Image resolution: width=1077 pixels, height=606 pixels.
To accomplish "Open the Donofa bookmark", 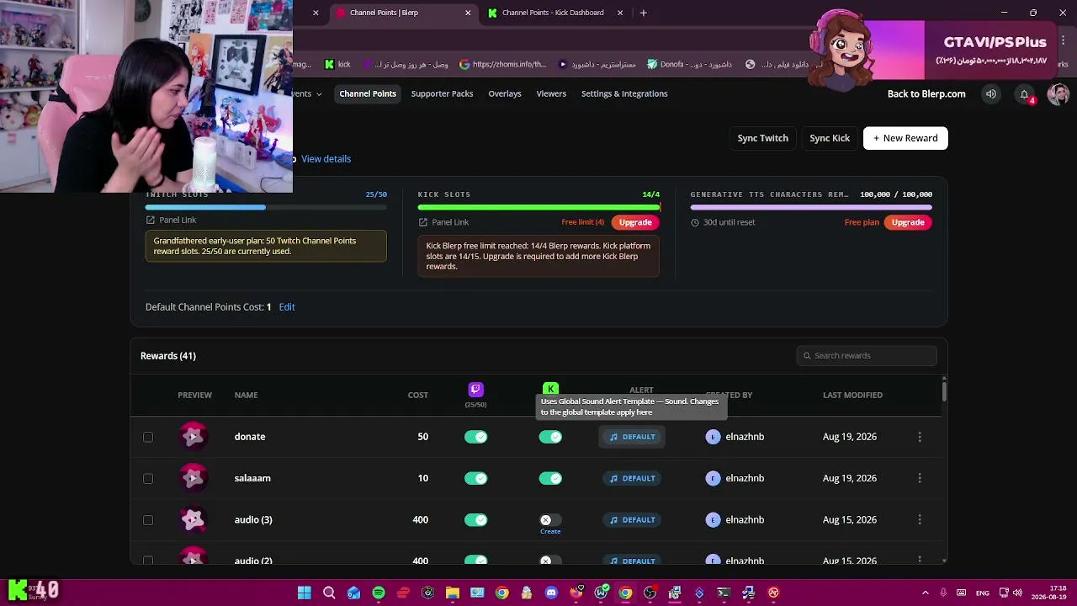I will tap(689, 64).
